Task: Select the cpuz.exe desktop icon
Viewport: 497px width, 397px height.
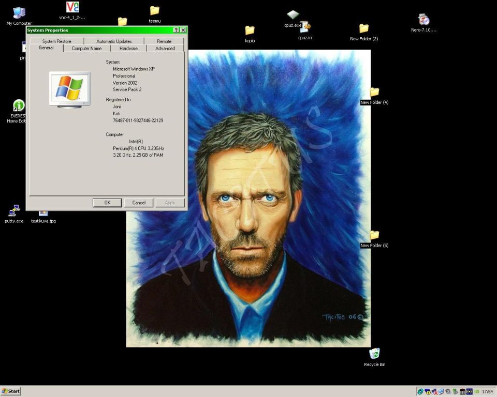Action: (x=293, y=15)
